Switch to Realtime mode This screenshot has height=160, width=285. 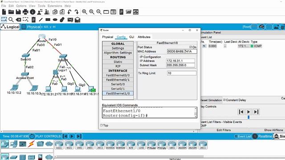coord(262,136)
